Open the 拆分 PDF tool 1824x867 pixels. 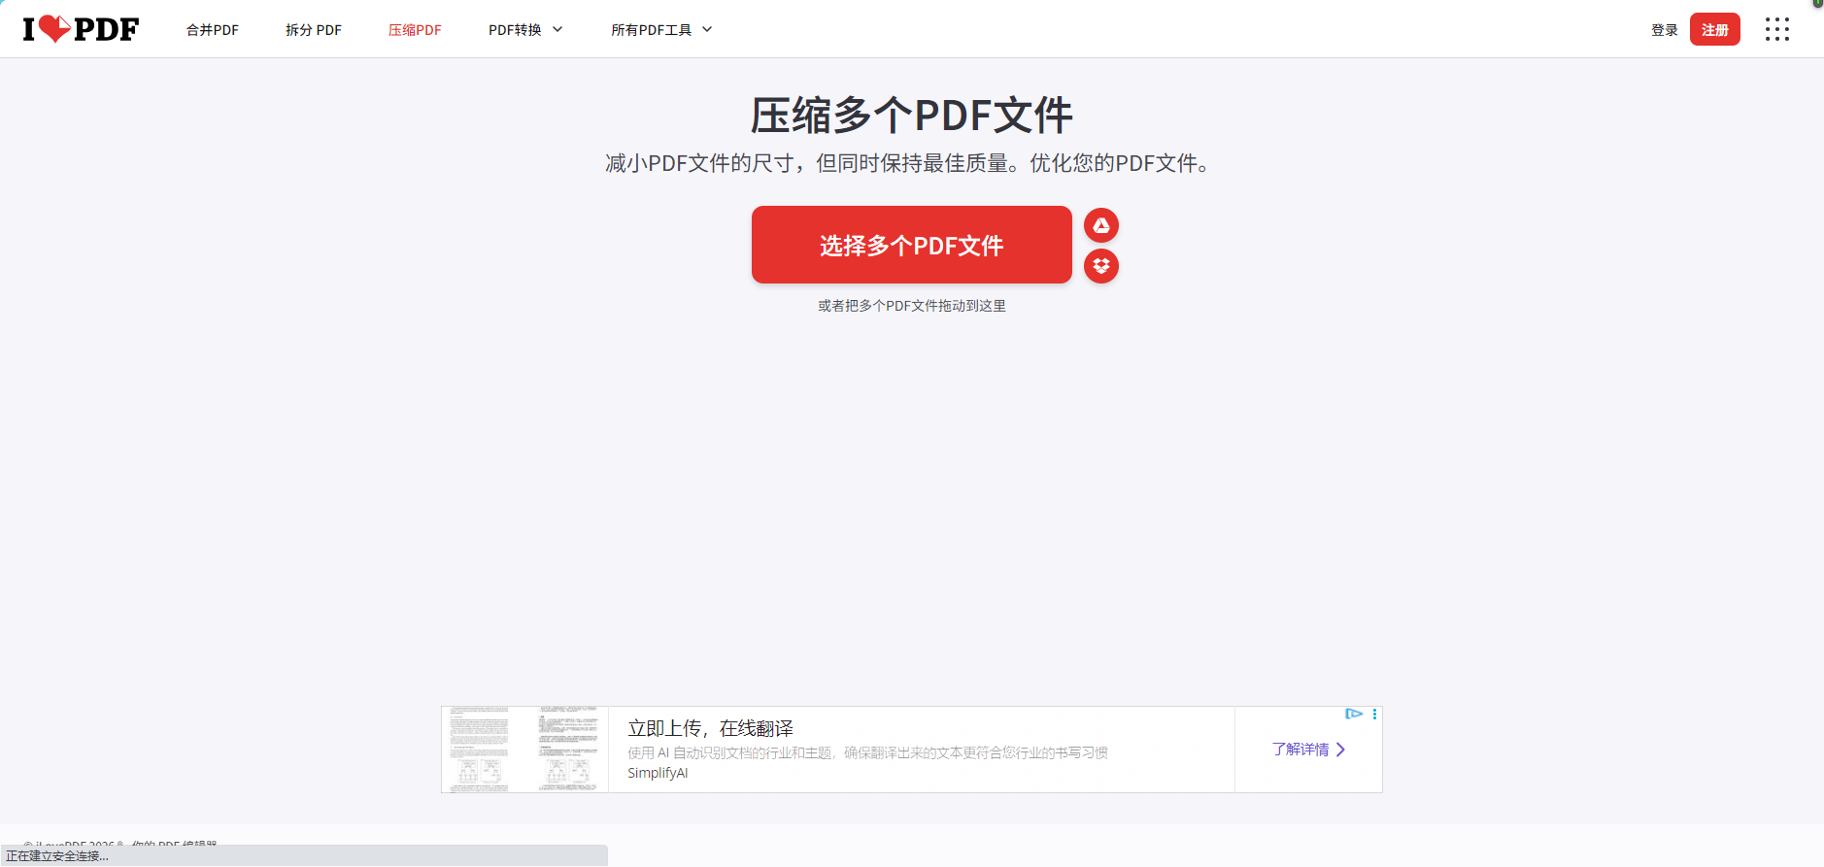point(313,30)
